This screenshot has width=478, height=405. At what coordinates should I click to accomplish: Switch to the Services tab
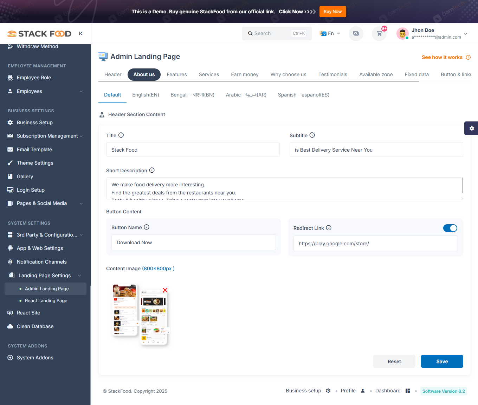point(209,74)
